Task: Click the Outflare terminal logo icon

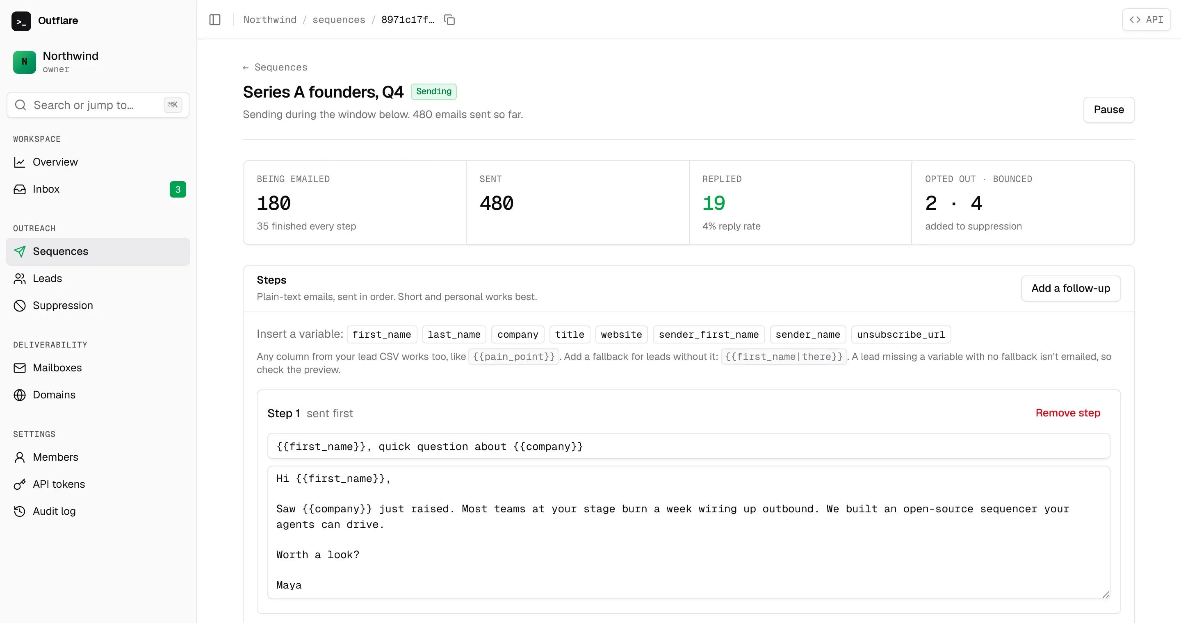Action: [x=21, y=21]
